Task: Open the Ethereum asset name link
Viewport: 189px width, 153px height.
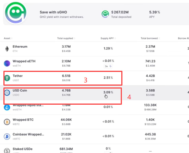Action: 20,47
